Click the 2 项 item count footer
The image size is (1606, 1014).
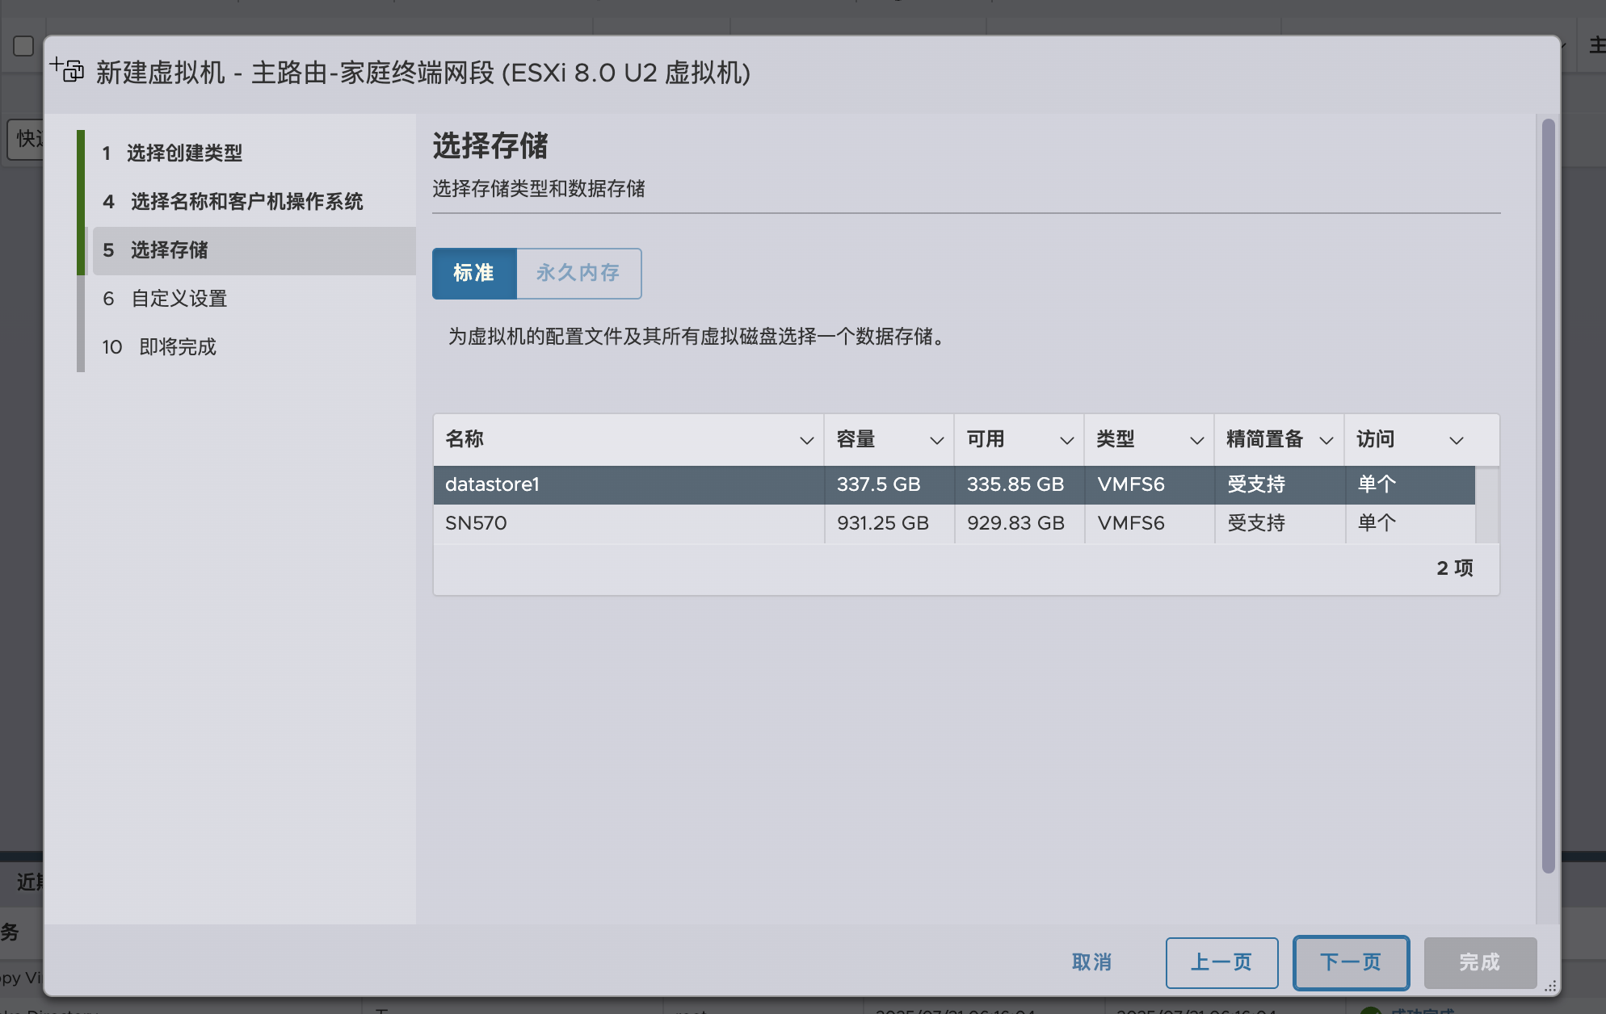tap(1455, 568)
